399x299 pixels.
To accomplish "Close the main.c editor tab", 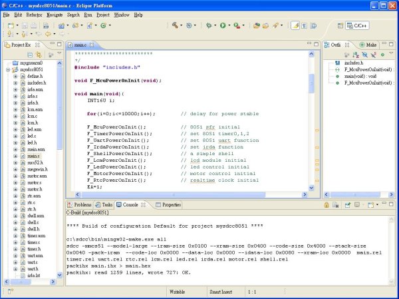I will pos(92,45).
